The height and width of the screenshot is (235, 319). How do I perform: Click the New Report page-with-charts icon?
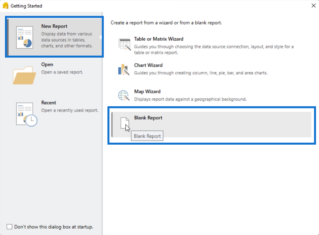click(x=25, y=37)
